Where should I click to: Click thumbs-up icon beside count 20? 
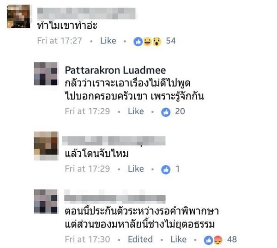(166, 112)
